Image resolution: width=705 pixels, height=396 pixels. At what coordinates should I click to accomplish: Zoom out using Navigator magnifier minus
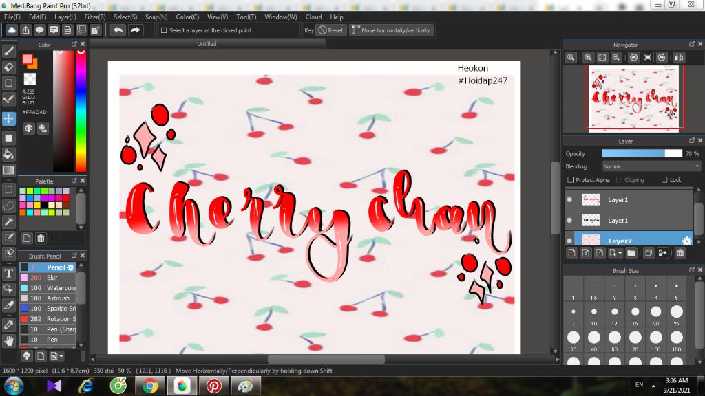(x=616, y=58)
